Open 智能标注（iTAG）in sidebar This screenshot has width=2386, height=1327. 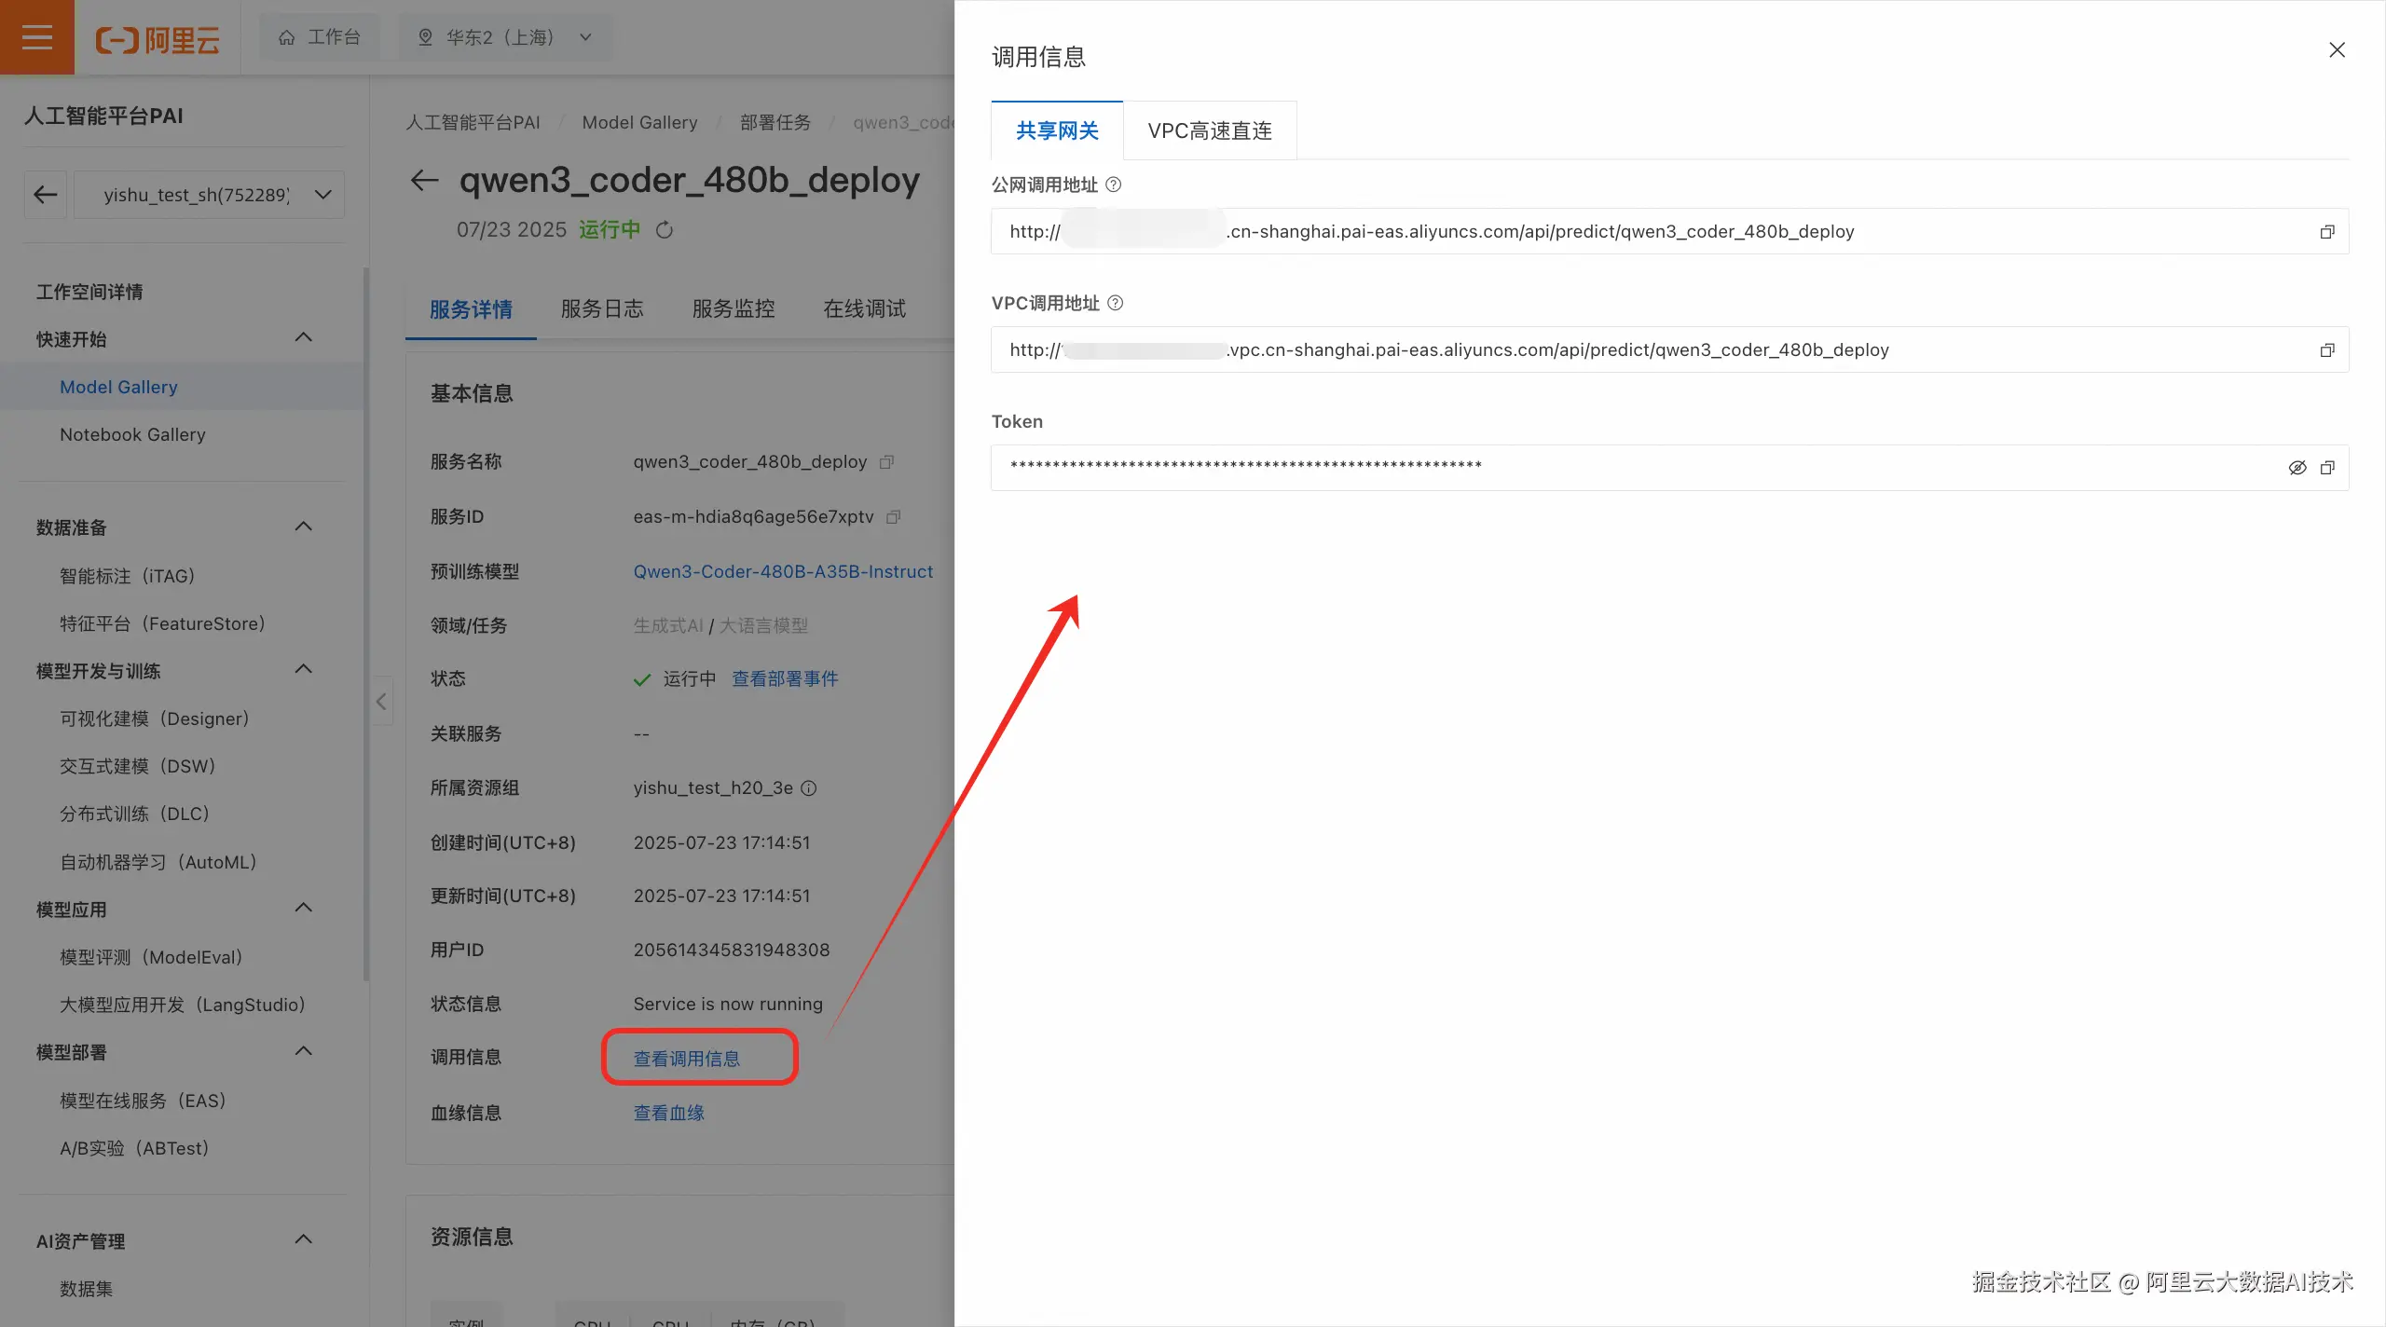pyautogui.click(x=128, y=576)
